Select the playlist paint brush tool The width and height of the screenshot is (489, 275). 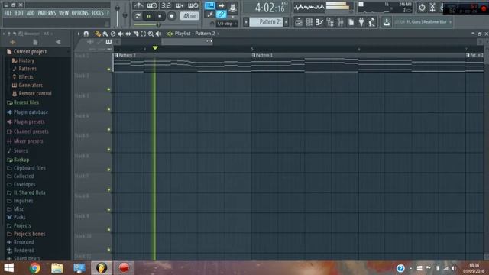point(105,34)
